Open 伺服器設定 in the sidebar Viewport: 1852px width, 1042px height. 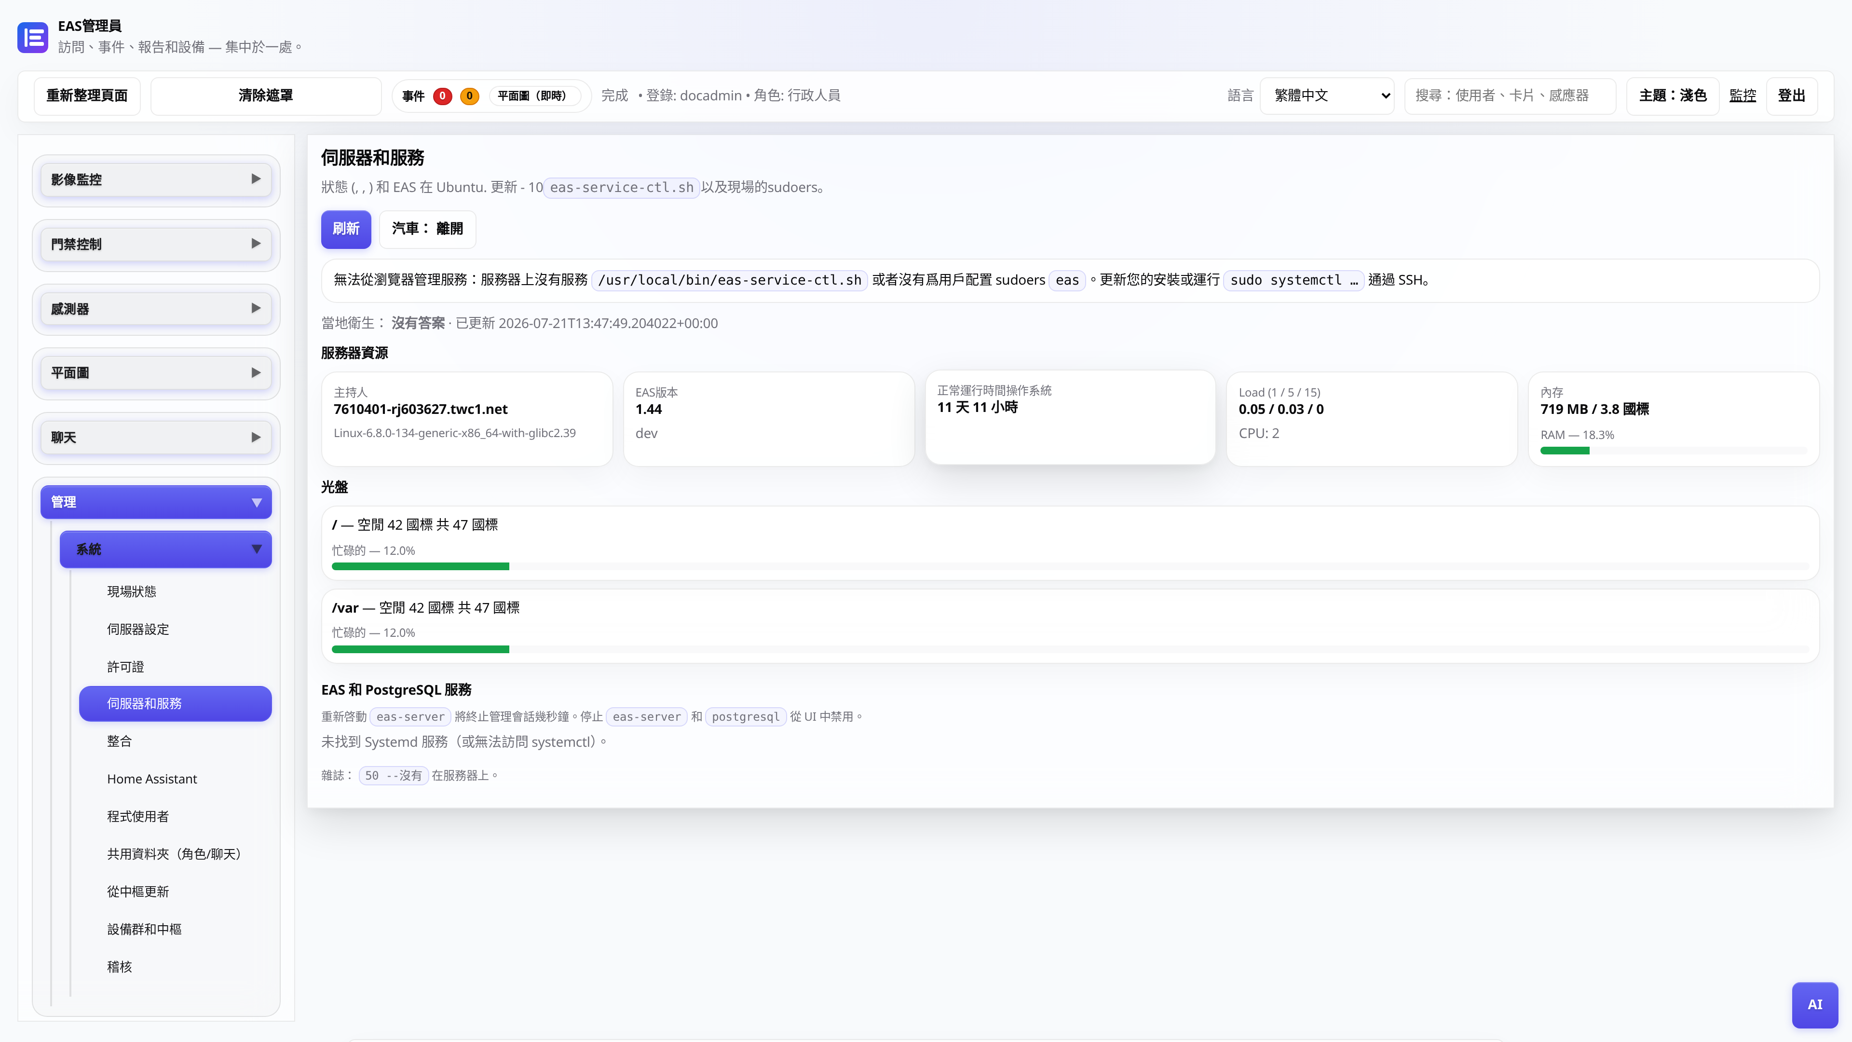pos(138,629)
